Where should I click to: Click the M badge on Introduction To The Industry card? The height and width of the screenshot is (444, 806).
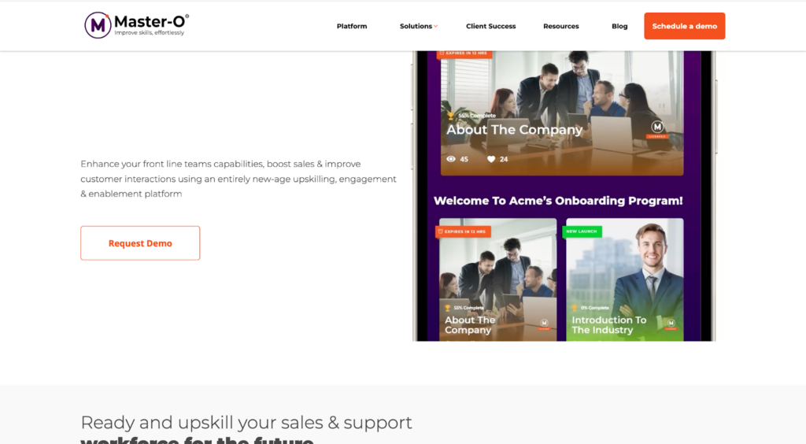pos(671,324)
